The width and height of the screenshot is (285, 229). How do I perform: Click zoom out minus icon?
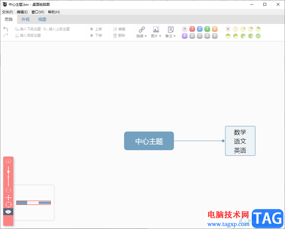(8, 191)
